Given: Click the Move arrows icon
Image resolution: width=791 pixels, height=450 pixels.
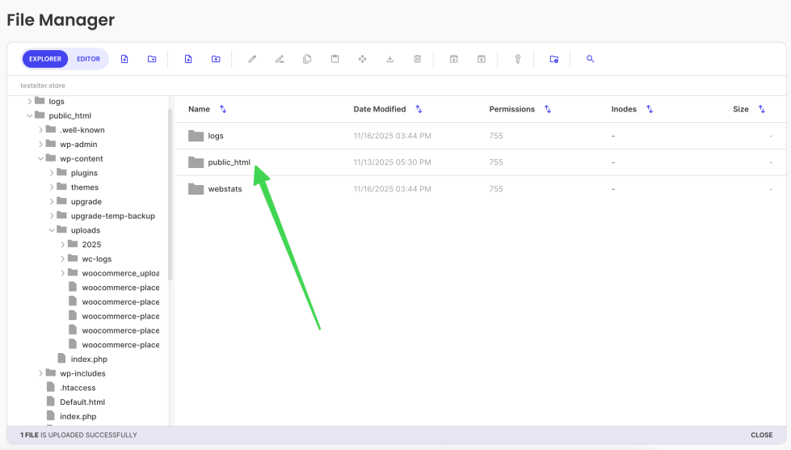Looking at the screenshot, I should [363, 59].
